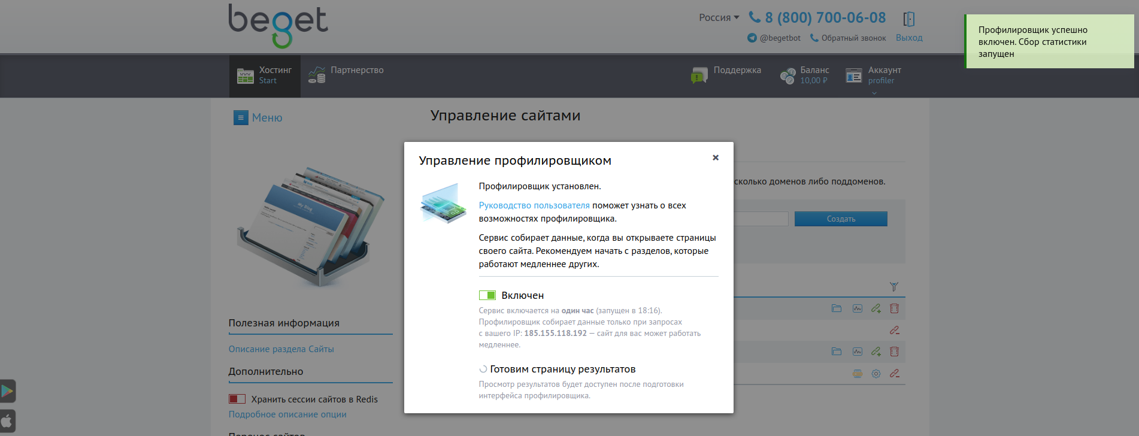This screenshot has height=436, width=1139.
Task: Click the 'Готовим страницу результатов' loading text
Action: coord(563,369)
